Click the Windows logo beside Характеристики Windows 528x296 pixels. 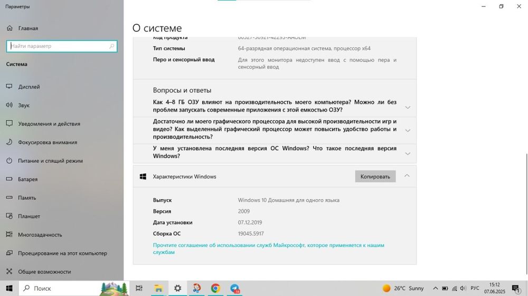[x=143, y=176]
